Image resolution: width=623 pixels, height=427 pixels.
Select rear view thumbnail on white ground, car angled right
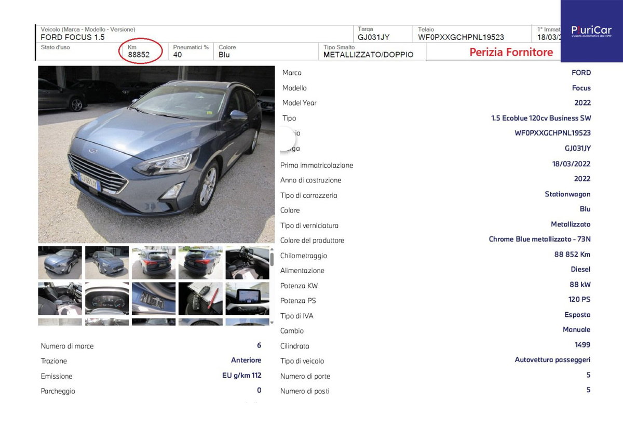(x=154, y=263)
